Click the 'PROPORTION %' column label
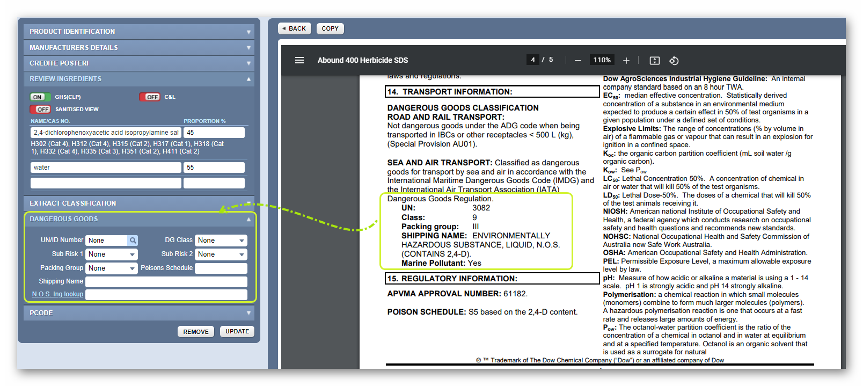The height and width of the screenshot is (386, 863). [204, 121]
